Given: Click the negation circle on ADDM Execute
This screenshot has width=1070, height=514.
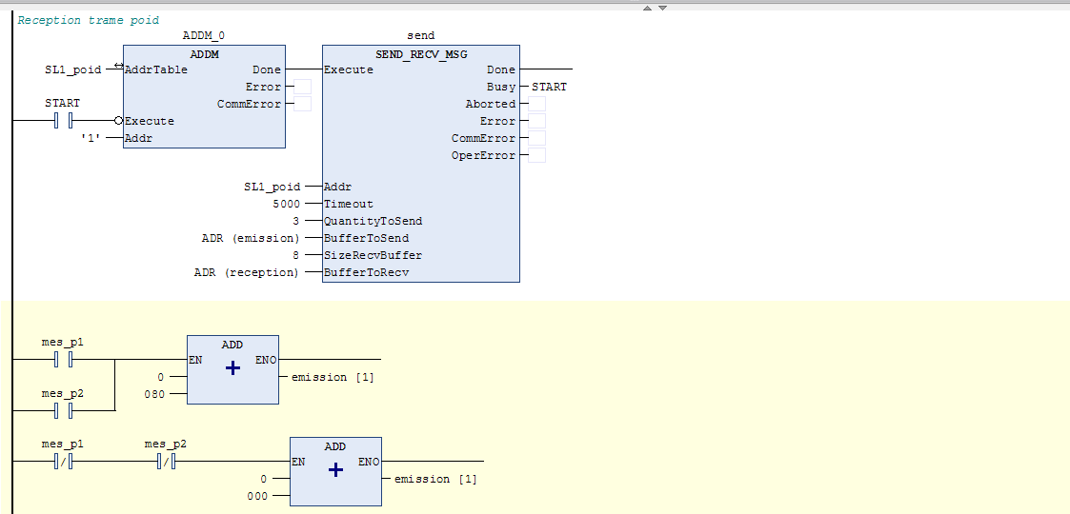Looking at the screenshot, I should point(118,121).
